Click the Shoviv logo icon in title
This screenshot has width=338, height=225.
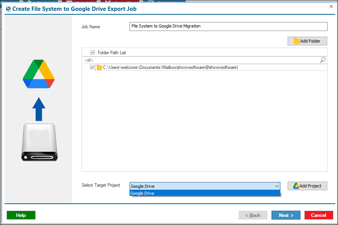8,9
